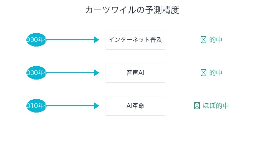Select the arrow line leaving 2010年代
This screenshot has width=264, height=165.
(x=69, y=106)
